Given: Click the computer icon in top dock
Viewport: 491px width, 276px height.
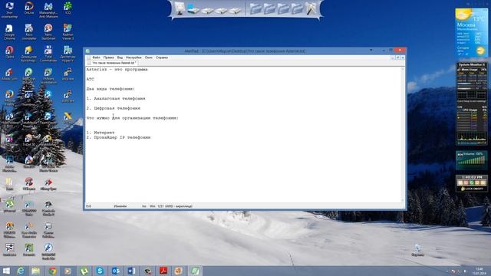Looking at the screenshot, I should click(180, 8).
